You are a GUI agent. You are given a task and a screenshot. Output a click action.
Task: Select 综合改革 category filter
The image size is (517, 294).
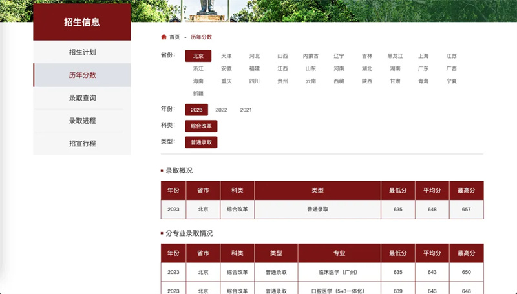coord(201,126)
